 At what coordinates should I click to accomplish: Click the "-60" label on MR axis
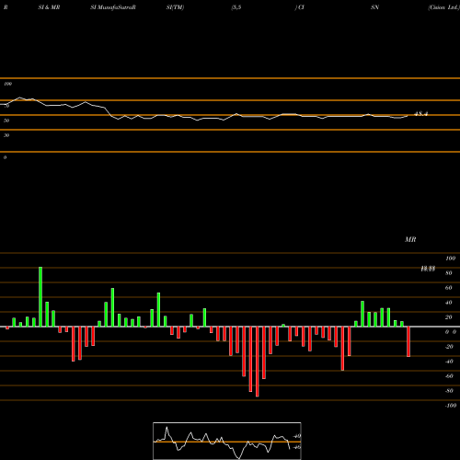point(449,376)
